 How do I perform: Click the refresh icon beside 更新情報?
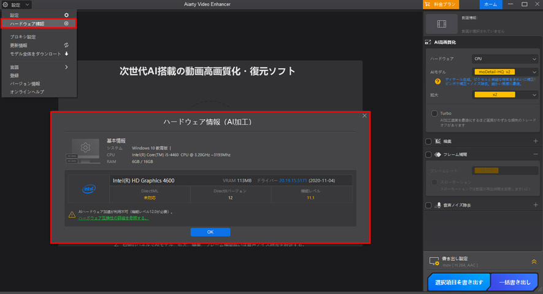tap(66, 45)
